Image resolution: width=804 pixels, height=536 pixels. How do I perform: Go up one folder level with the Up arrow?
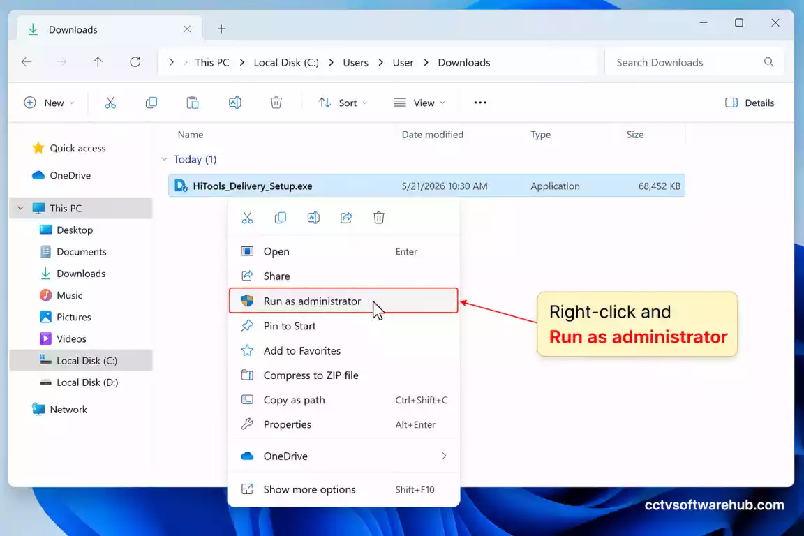98,62
